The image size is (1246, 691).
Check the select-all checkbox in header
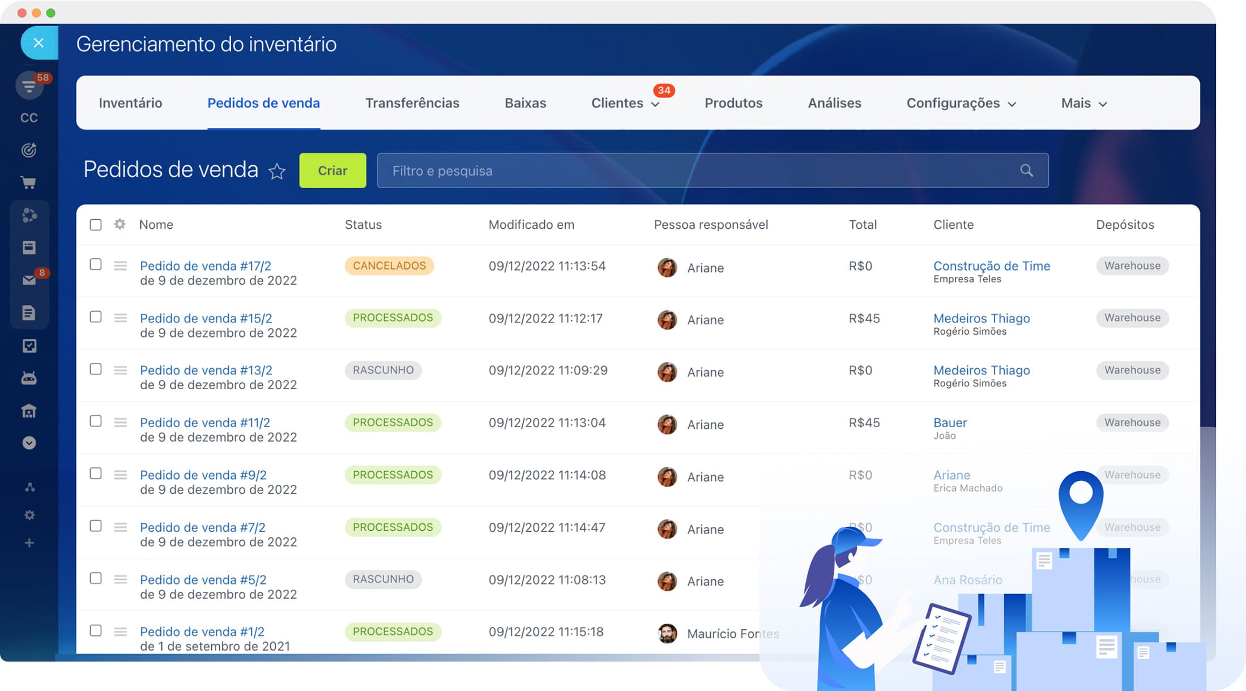click(x=96, y=225)
